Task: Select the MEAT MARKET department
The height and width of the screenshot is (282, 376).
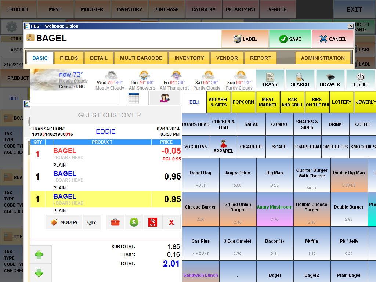Action: coord(268,102)
